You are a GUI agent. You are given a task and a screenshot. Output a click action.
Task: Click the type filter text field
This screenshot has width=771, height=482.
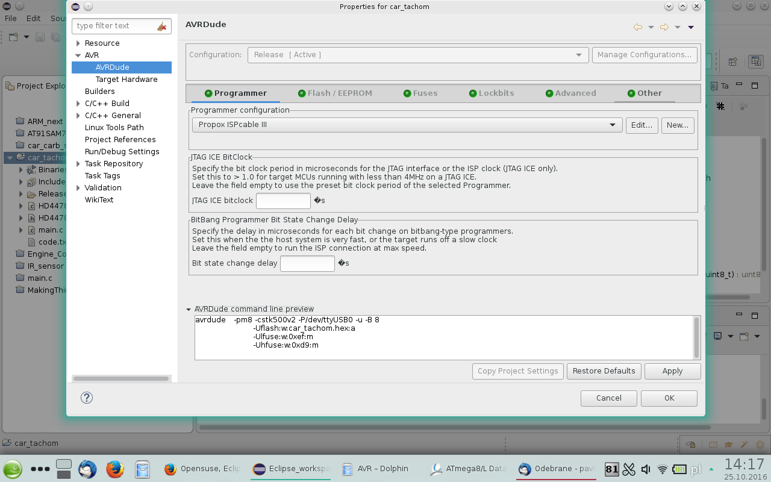115,26
